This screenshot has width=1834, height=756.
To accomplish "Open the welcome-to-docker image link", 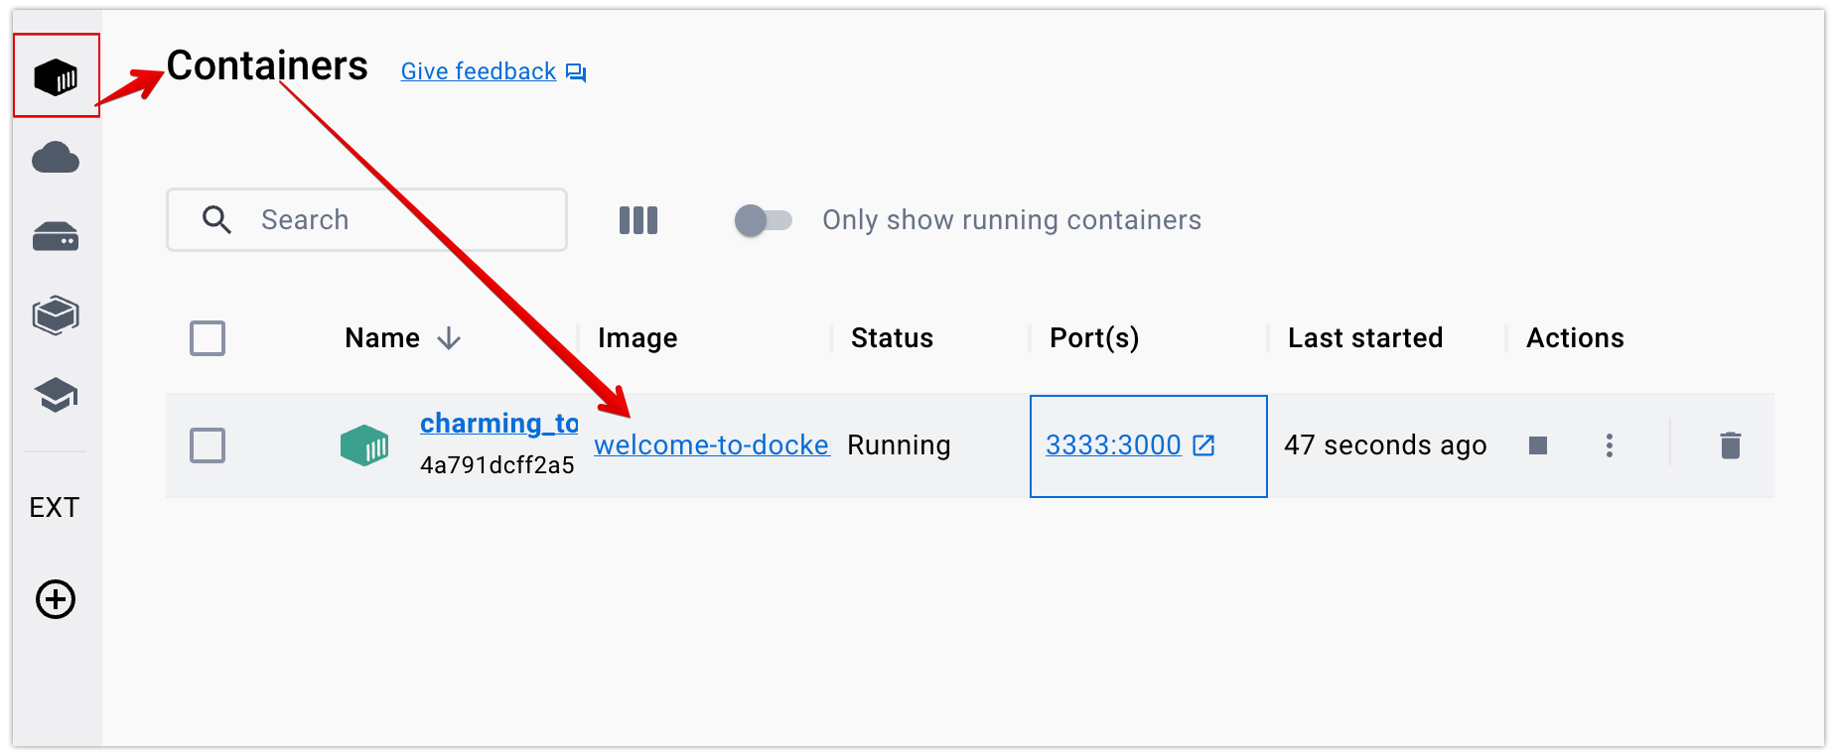I will tap(711, 445).
